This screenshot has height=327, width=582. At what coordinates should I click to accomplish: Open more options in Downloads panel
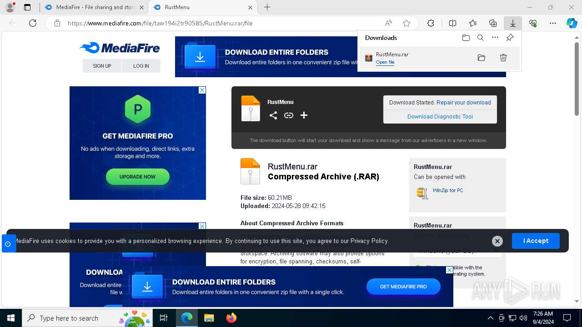(495, 38)
